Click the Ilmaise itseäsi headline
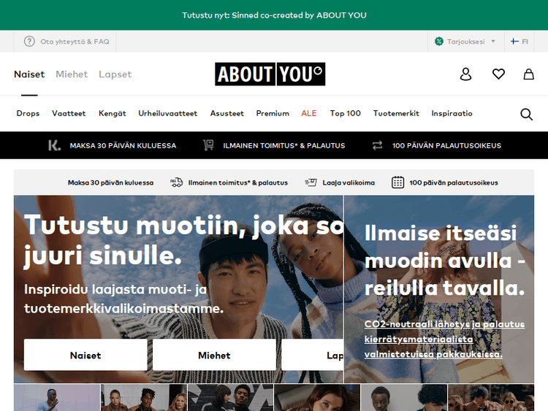This screenshot has height=411, width=548. pyautogui.click(x=444, y=260)
